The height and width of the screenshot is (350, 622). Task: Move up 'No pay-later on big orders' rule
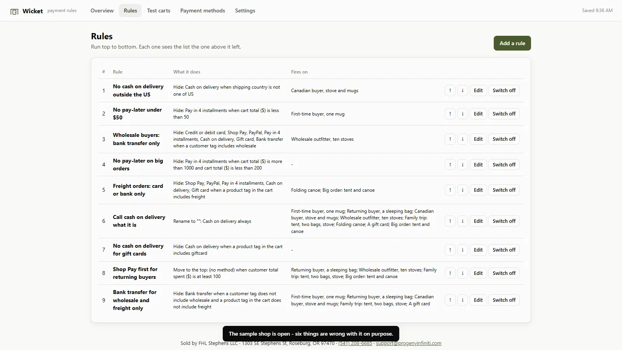[450, 164]
